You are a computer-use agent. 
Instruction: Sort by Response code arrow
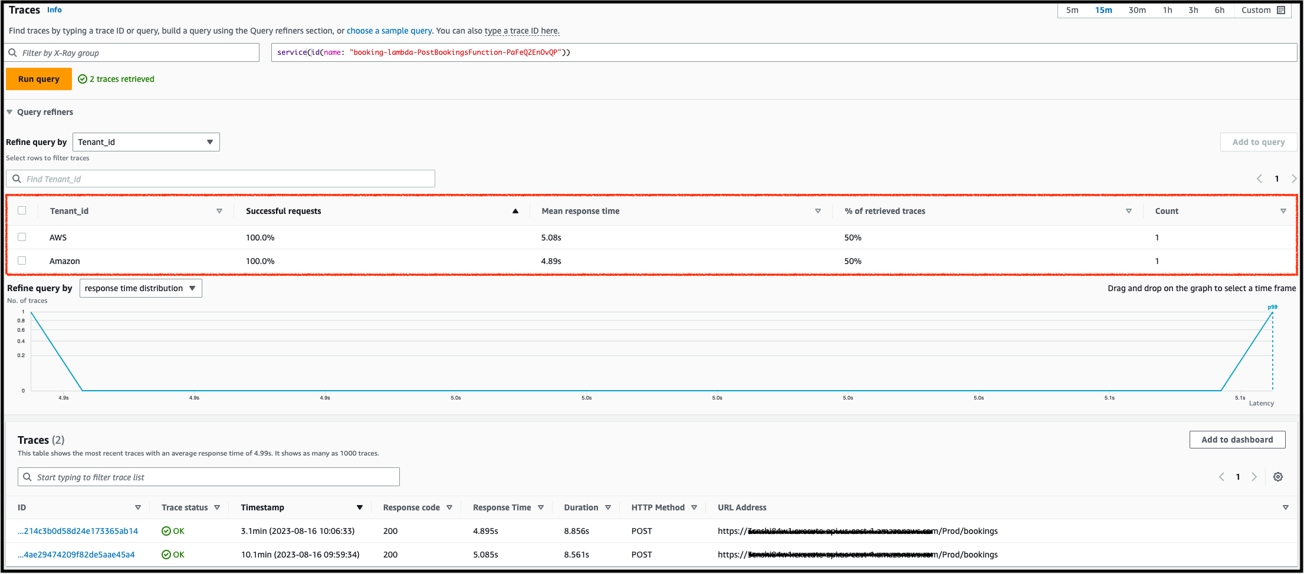coord(449,507)
